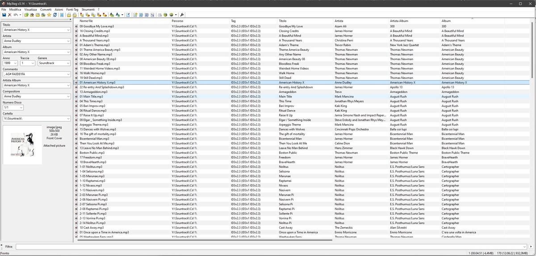536x256 pixels.
Task: Sort the list by the Artista column header
Action: 339,21
